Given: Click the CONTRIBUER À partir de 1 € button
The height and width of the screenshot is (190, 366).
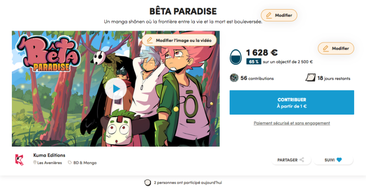Looking at the screenshot, I should [x=292, y=102].
